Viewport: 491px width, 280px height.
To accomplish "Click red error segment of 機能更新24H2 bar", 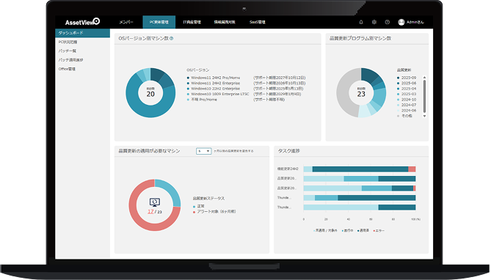I will (412, 169).
